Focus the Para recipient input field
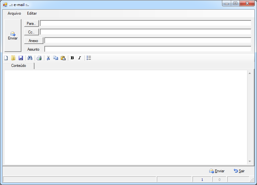Image resolution: width=257 pixels, height=185 pixels. tap(145, 23)
